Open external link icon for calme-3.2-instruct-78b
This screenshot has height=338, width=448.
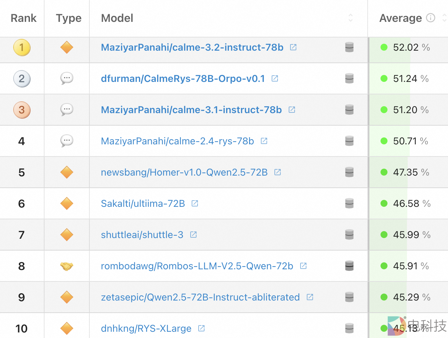pos(293,47)
